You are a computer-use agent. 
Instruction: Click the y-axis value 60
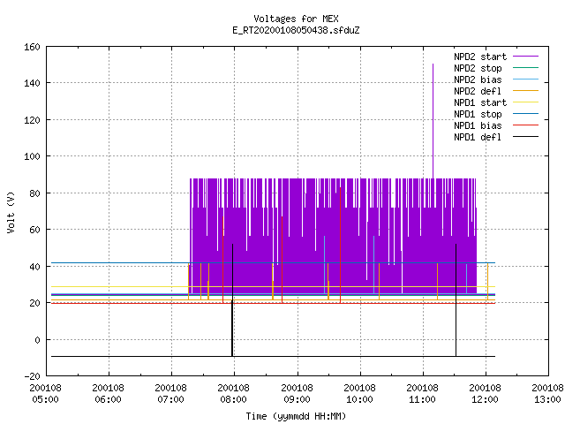(35, 230)
